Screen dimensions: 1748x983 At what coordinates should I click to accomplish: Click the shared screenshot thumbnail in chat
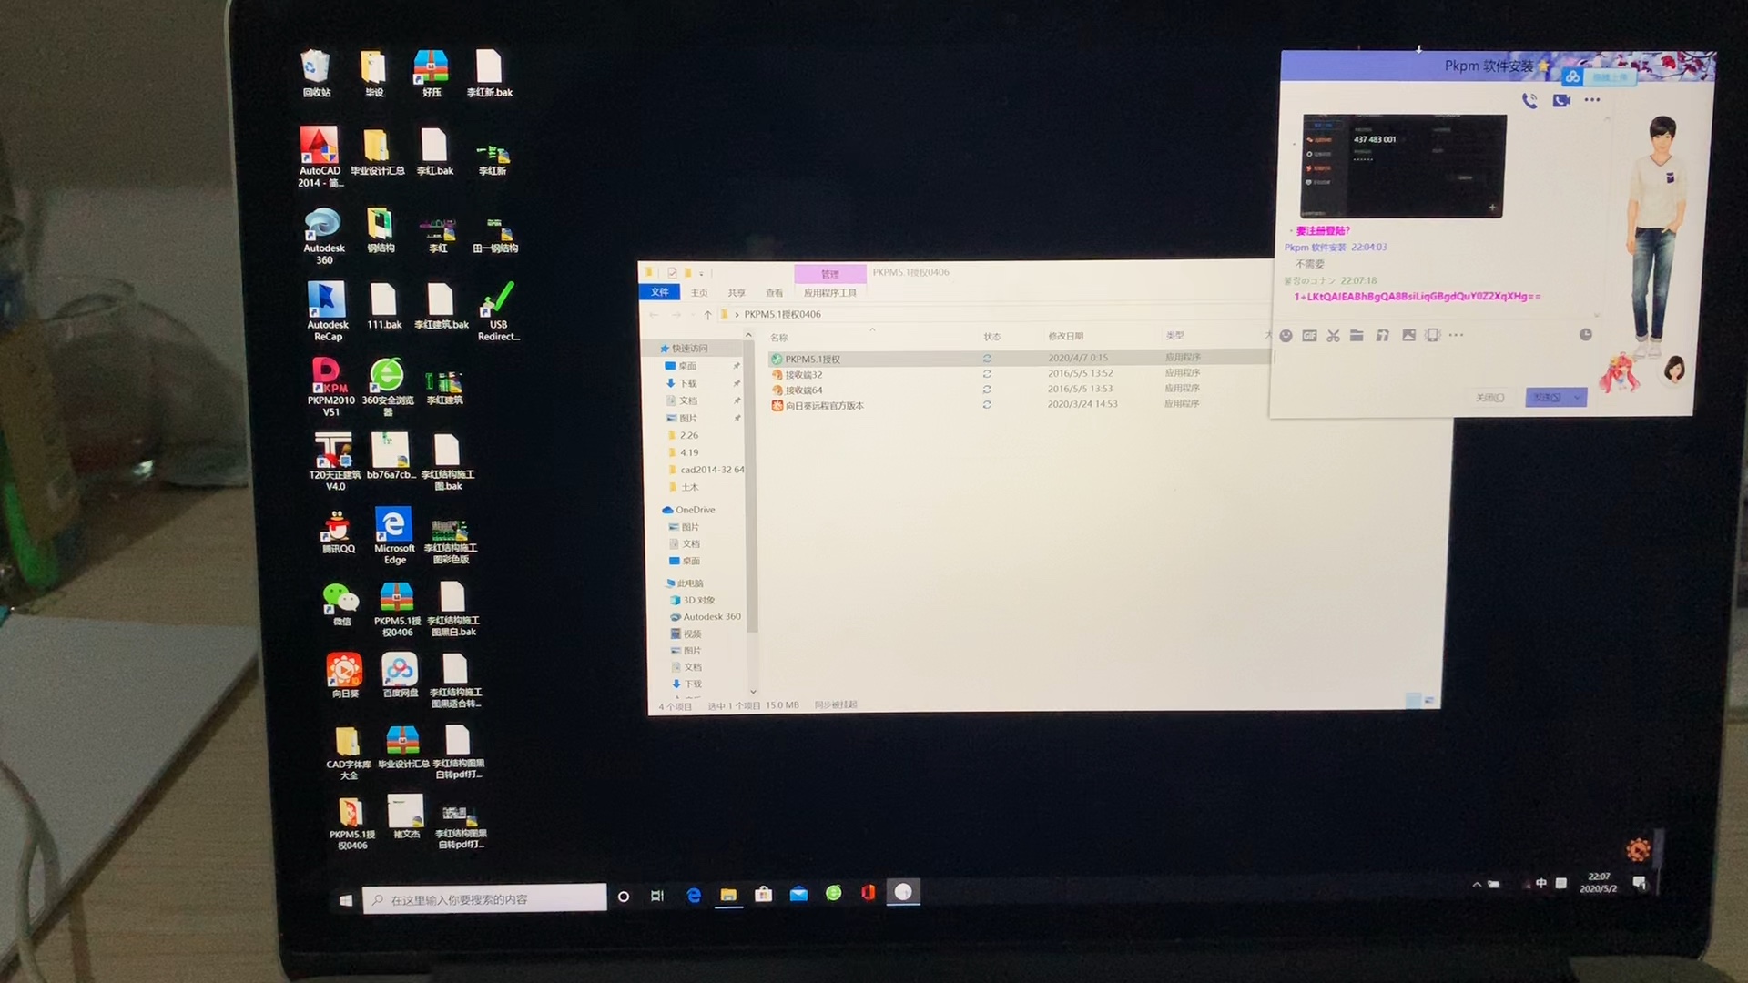[1403, 166]
